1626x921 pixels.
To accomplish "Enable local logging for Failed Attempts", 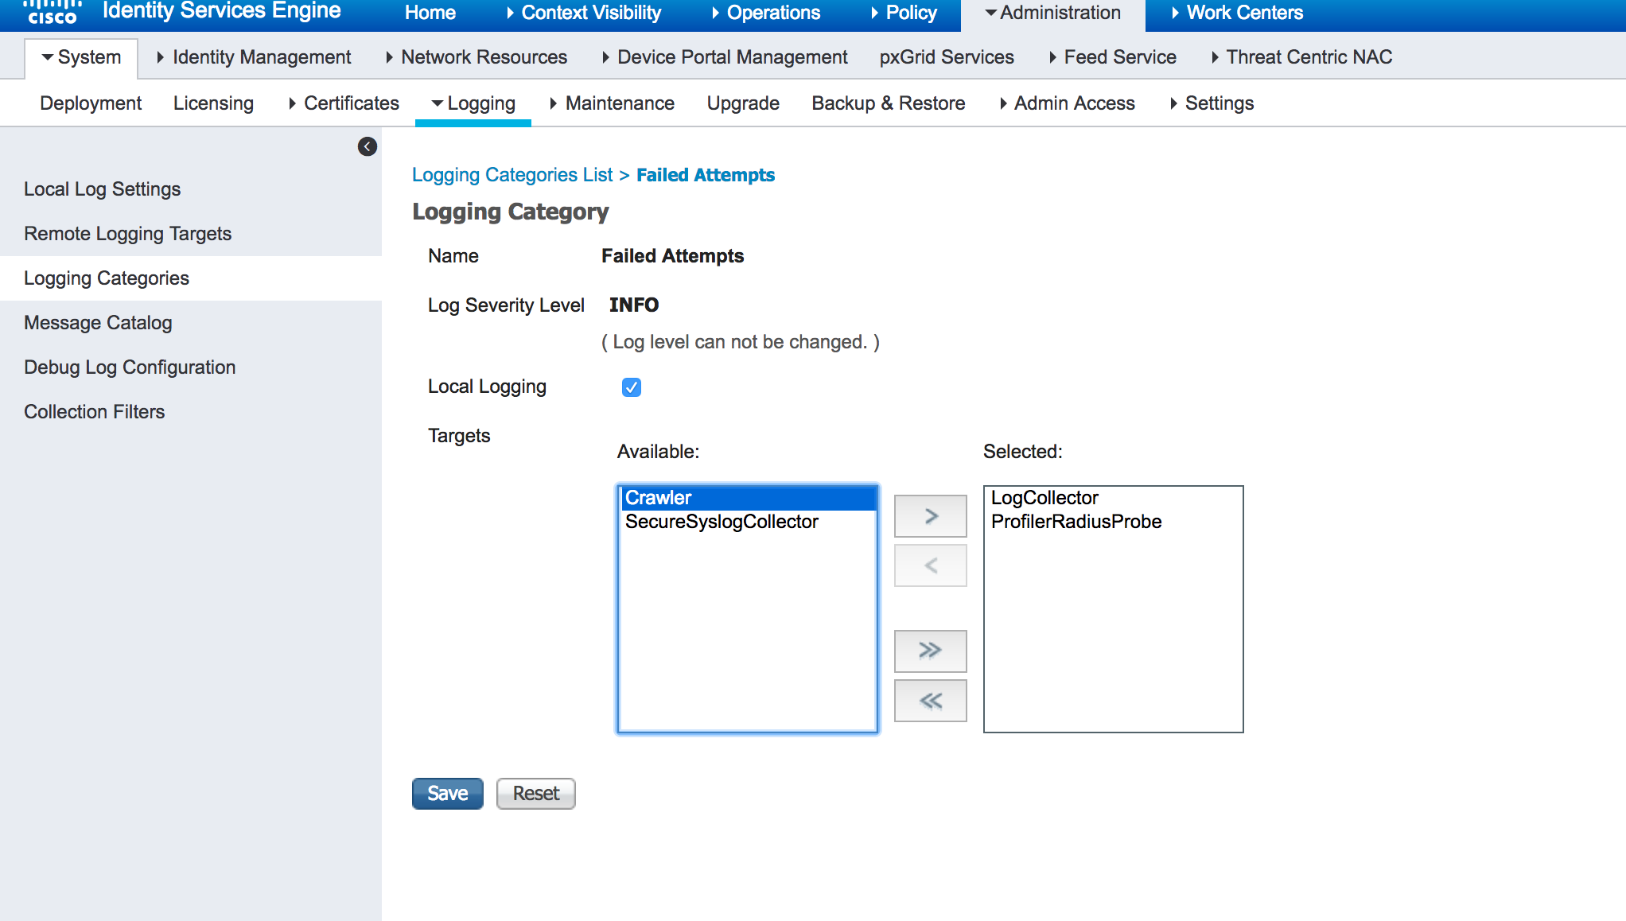I will click(x=630, y=387).
